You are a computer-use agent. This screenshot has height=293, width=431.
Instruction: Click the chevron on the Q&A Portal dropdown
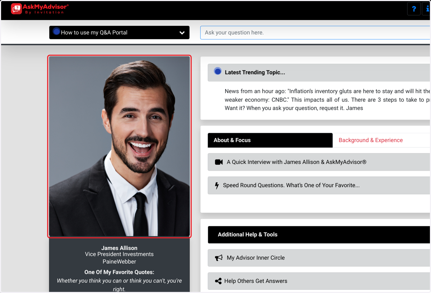pos(182,33)
